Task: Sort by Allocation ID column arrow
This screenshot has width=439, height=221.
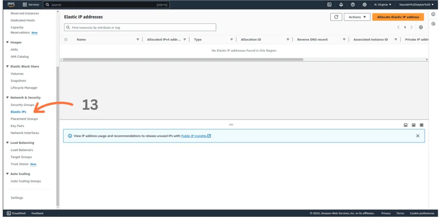Action: [x=288, y=39]
